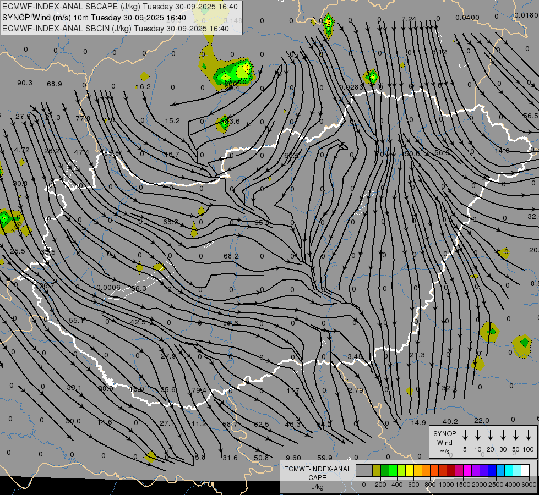
Task: Click the 'ECMWF-INDEX-ANAL SBCIN' title line
Action: [x=116, y=29]
